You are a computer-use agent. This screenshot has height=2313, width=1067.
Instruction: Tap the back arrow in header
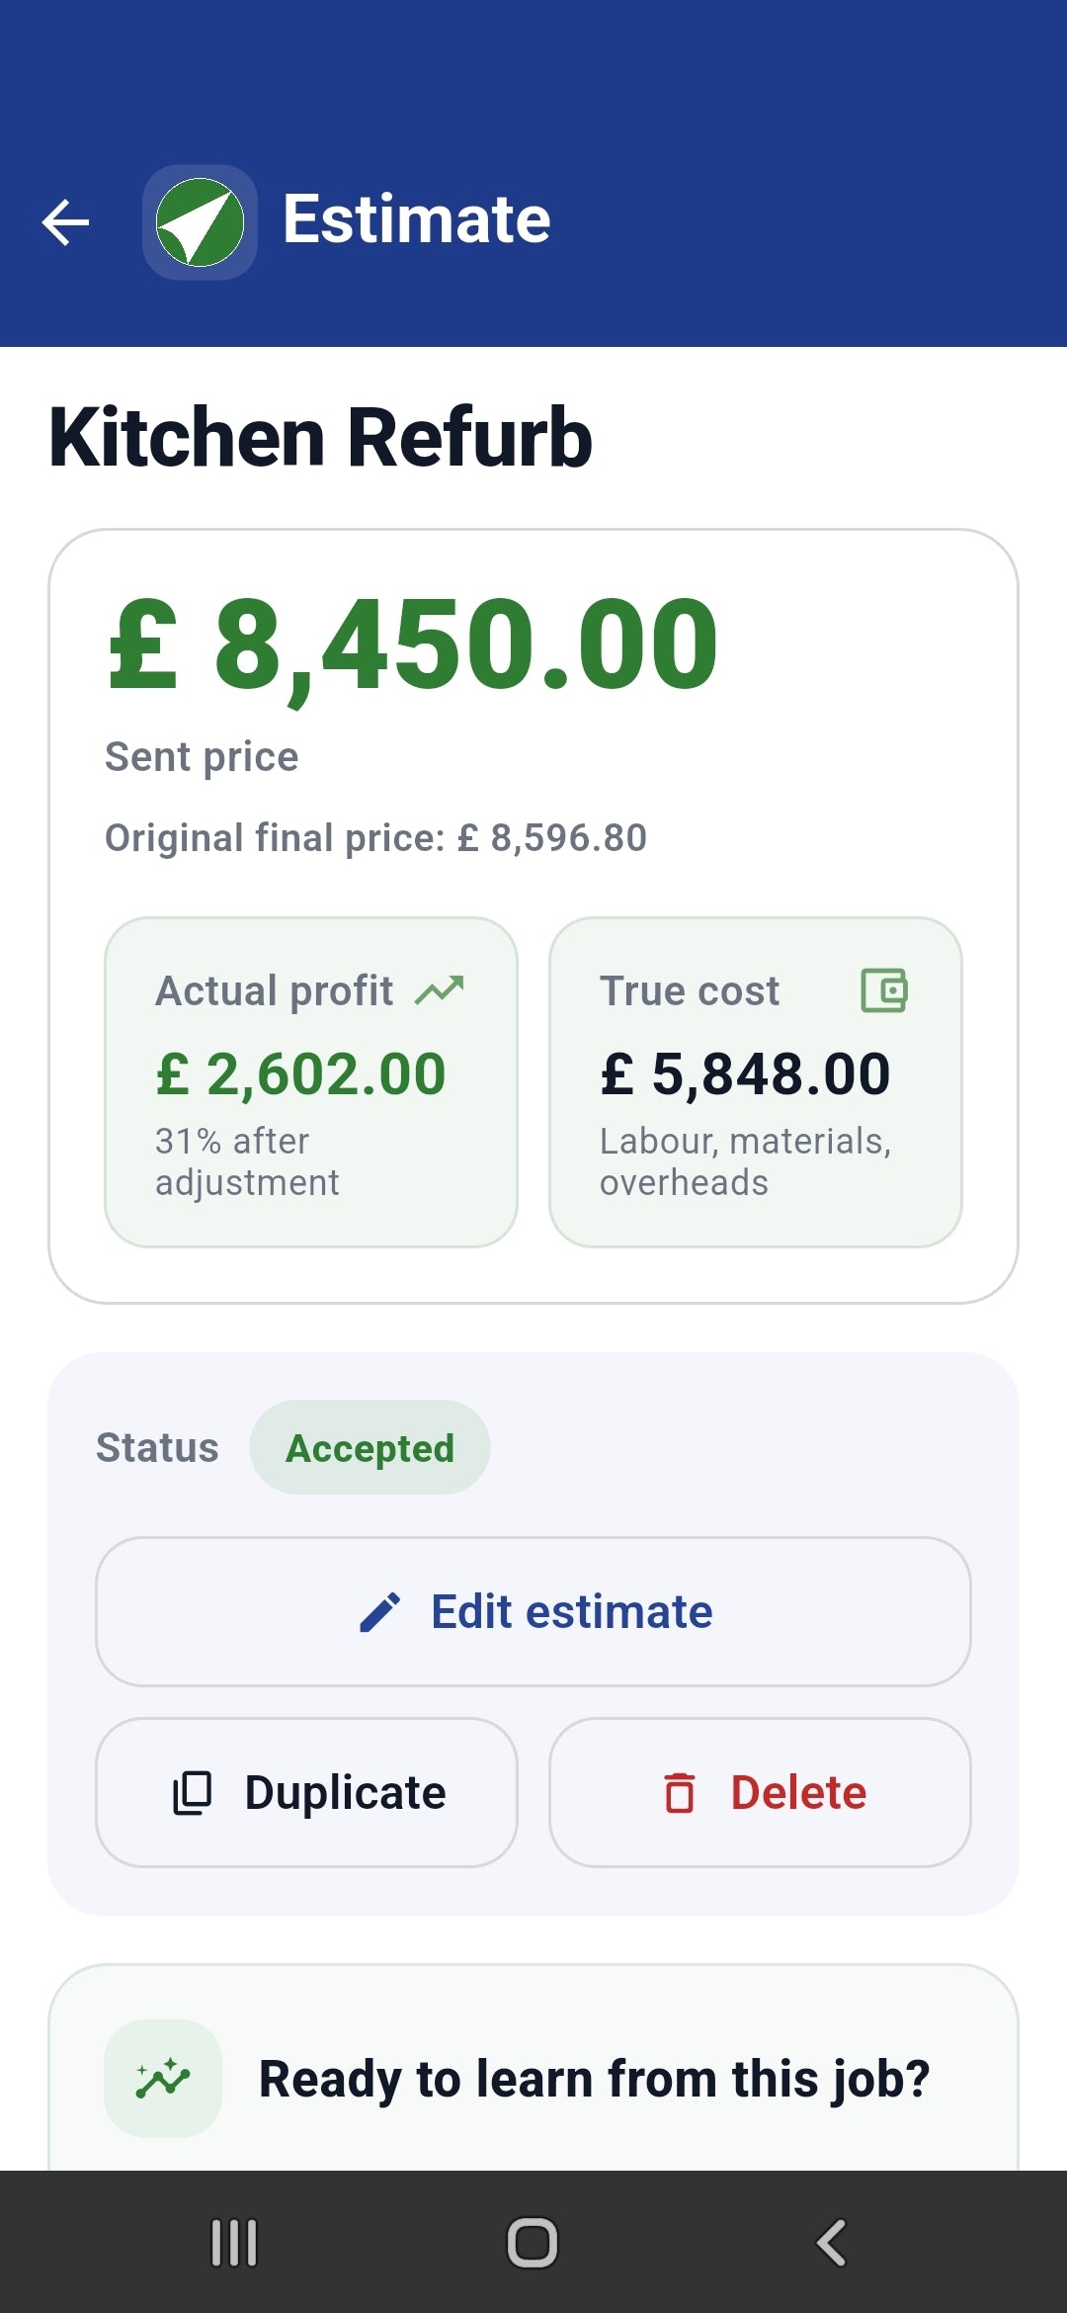(x=66, y=221)
